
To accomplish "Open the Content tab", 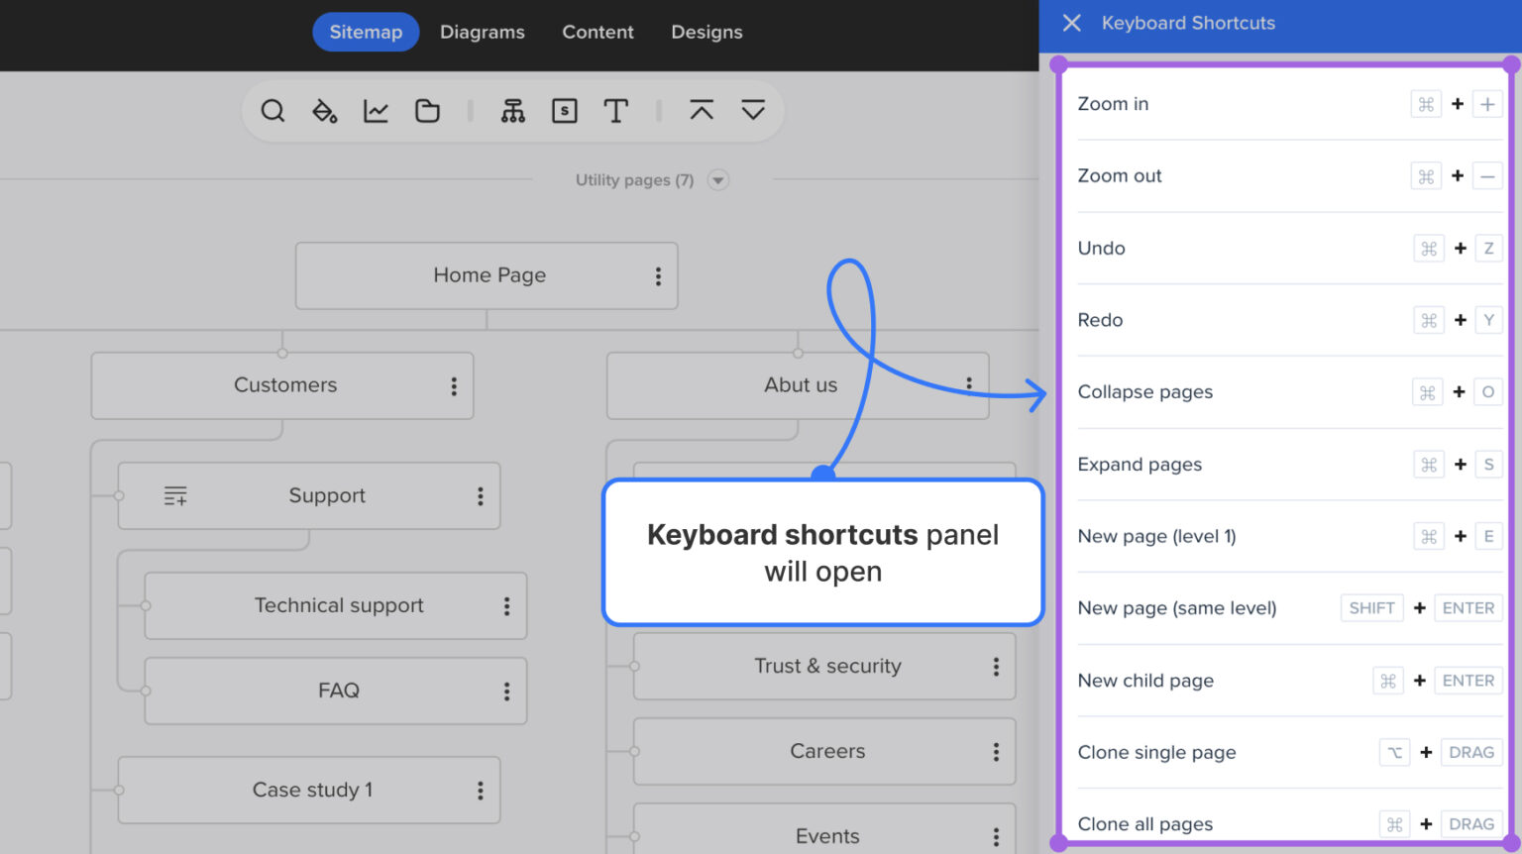I will 598,32.
